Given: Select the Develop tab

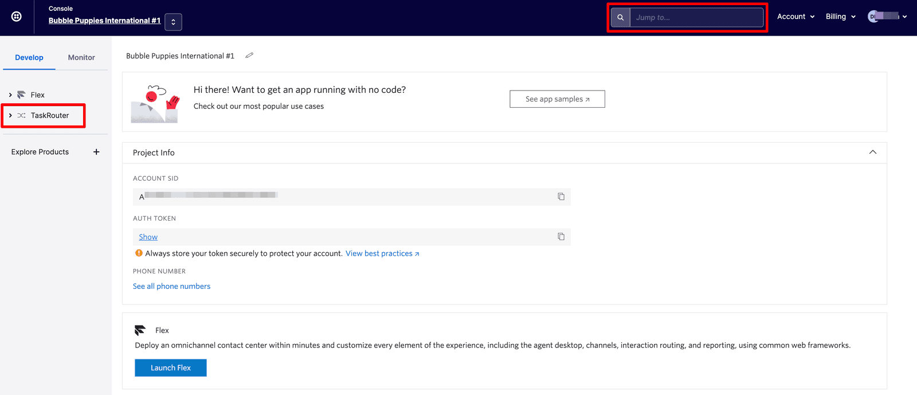Looking at the screenshot, I should click(29, 57).
